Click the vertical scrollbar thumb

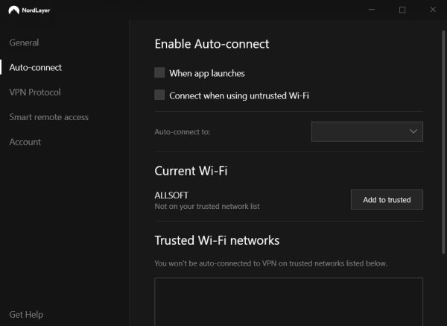[x=443, y=142]
